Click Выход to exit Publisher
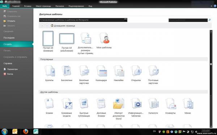 pyautogui.click(x=8, y=74)
